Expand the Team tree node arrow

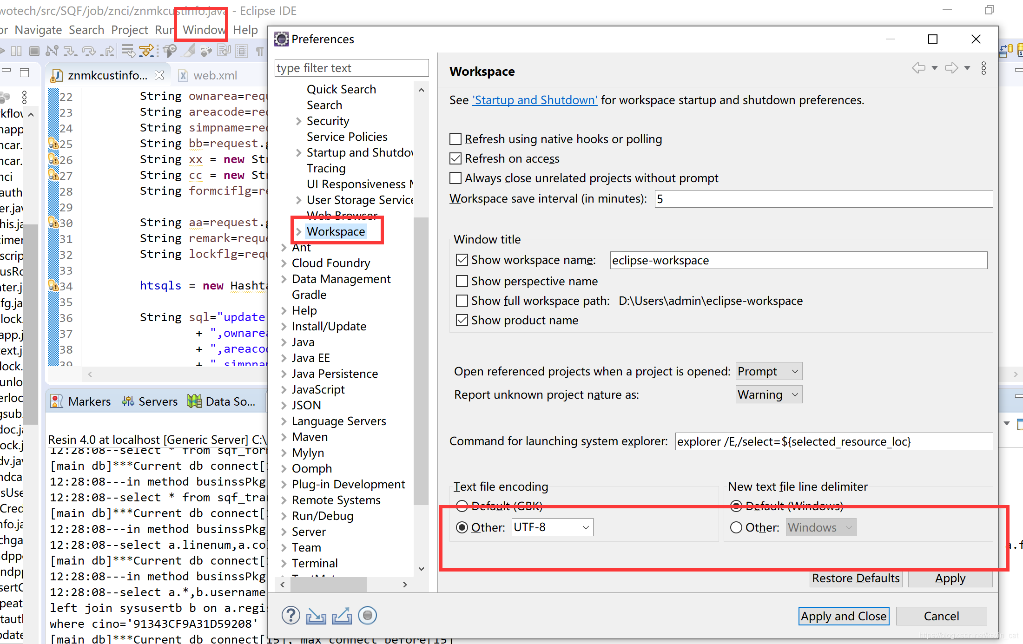click(284, 547)
